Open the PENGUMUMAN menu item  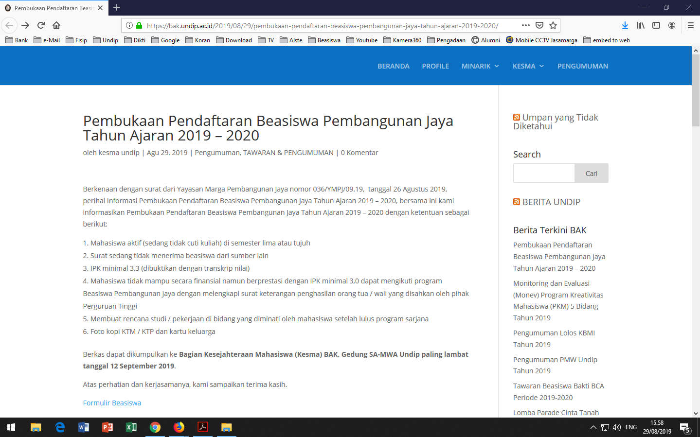pyautogui.click(x=582, y=66)
